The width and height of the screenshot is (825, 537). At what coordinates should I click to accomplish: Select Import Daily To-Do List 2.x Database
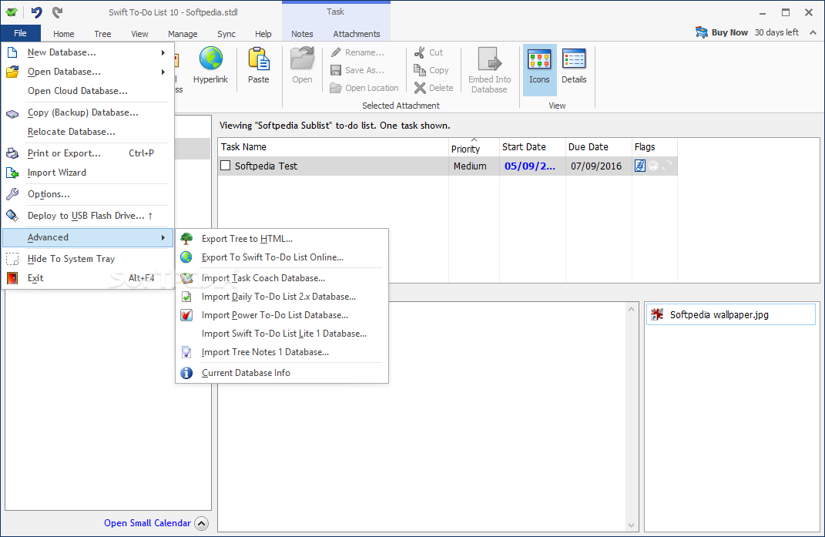[282, 297]
